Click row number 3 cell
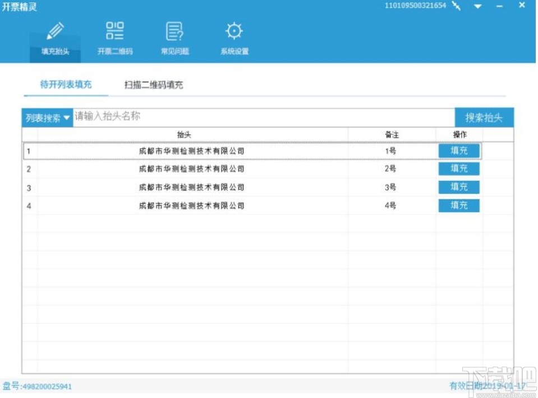The width and height of the screenshot is (538, 398). (29, 188)
